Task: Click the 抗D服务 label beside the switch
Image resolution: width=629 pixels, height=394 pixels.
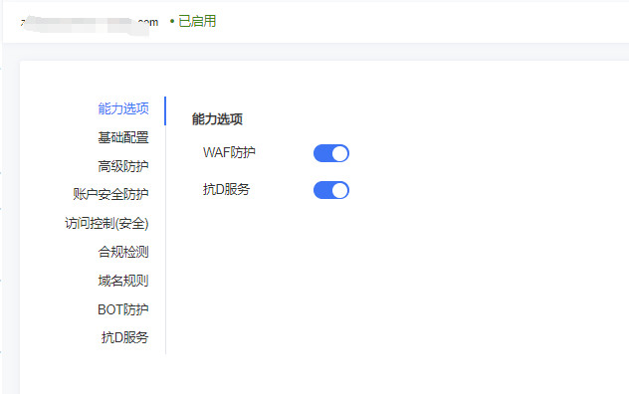Action: coord(226,189)
